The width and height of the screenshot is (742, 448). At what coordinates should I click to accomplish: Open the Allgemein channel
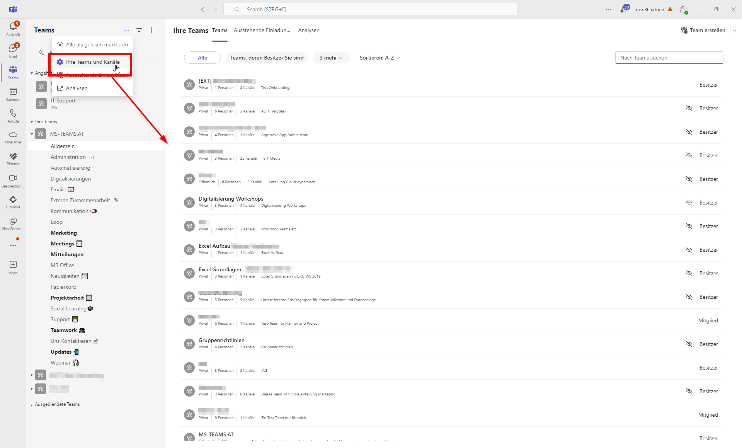[96, 146]
